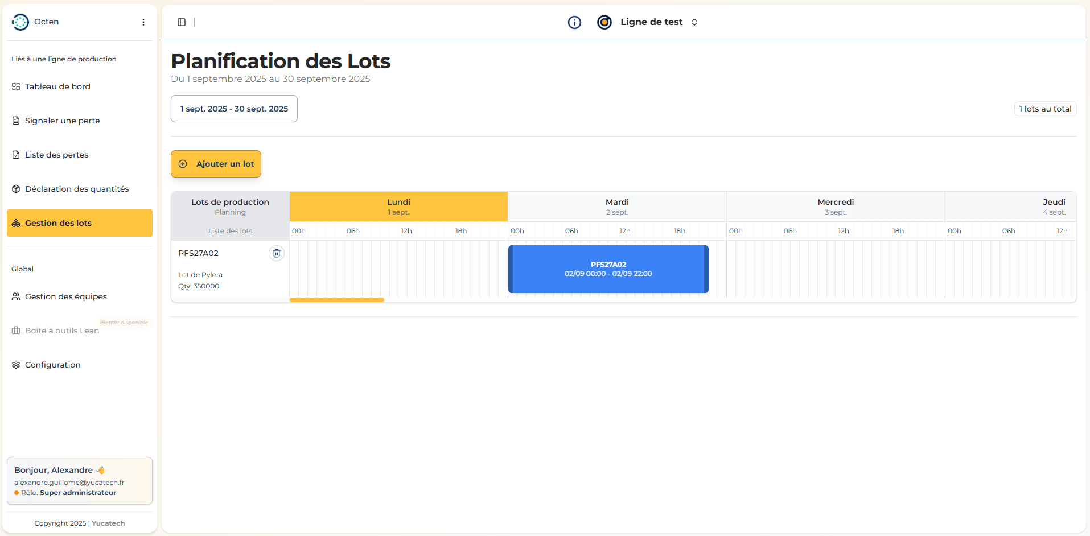Select the blue PFS27A02 block in the timeline

point(608,269)
